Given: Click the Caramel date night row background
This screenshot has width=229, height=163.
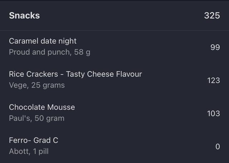Looking at the screenshot, I should (114, 47).
